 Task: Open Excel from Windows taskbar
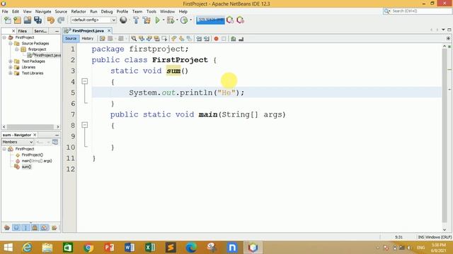150,248
